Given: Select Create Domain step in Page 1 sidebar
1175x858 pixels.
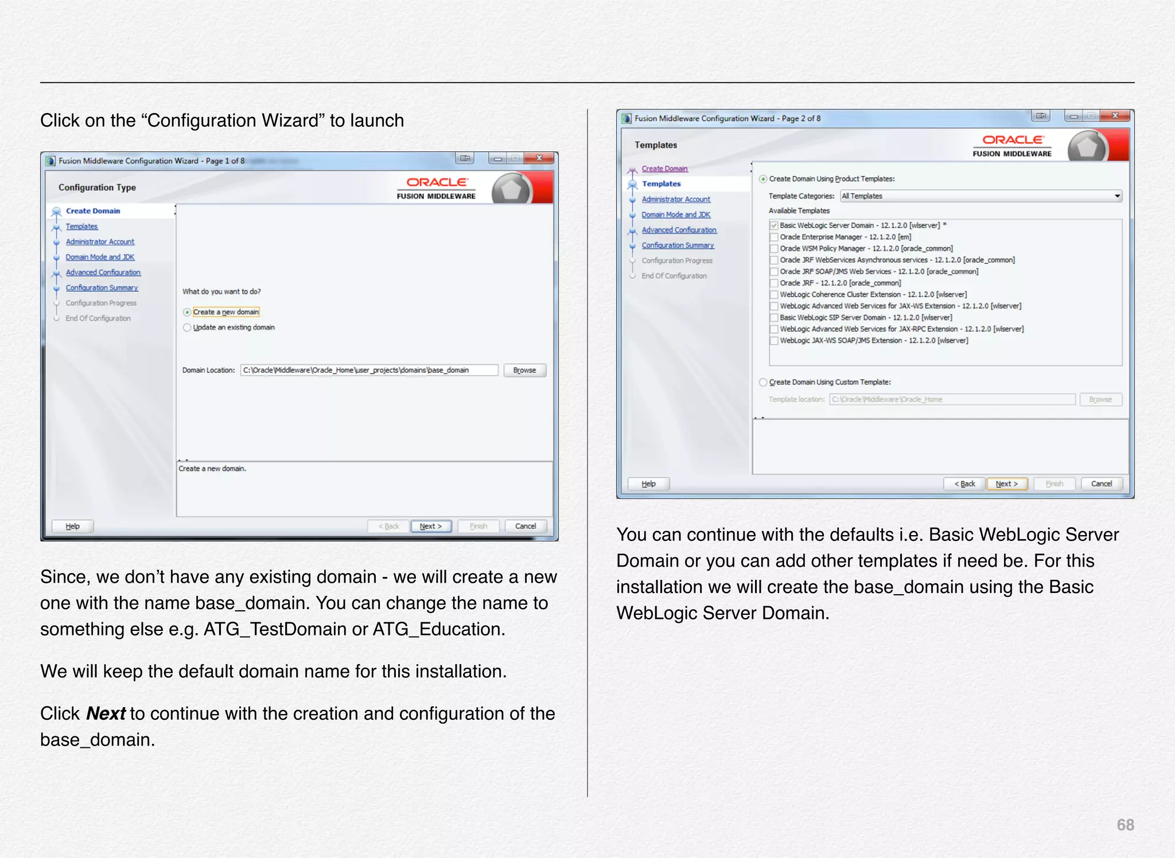Looking at the screenshot, I should [93, 211].
